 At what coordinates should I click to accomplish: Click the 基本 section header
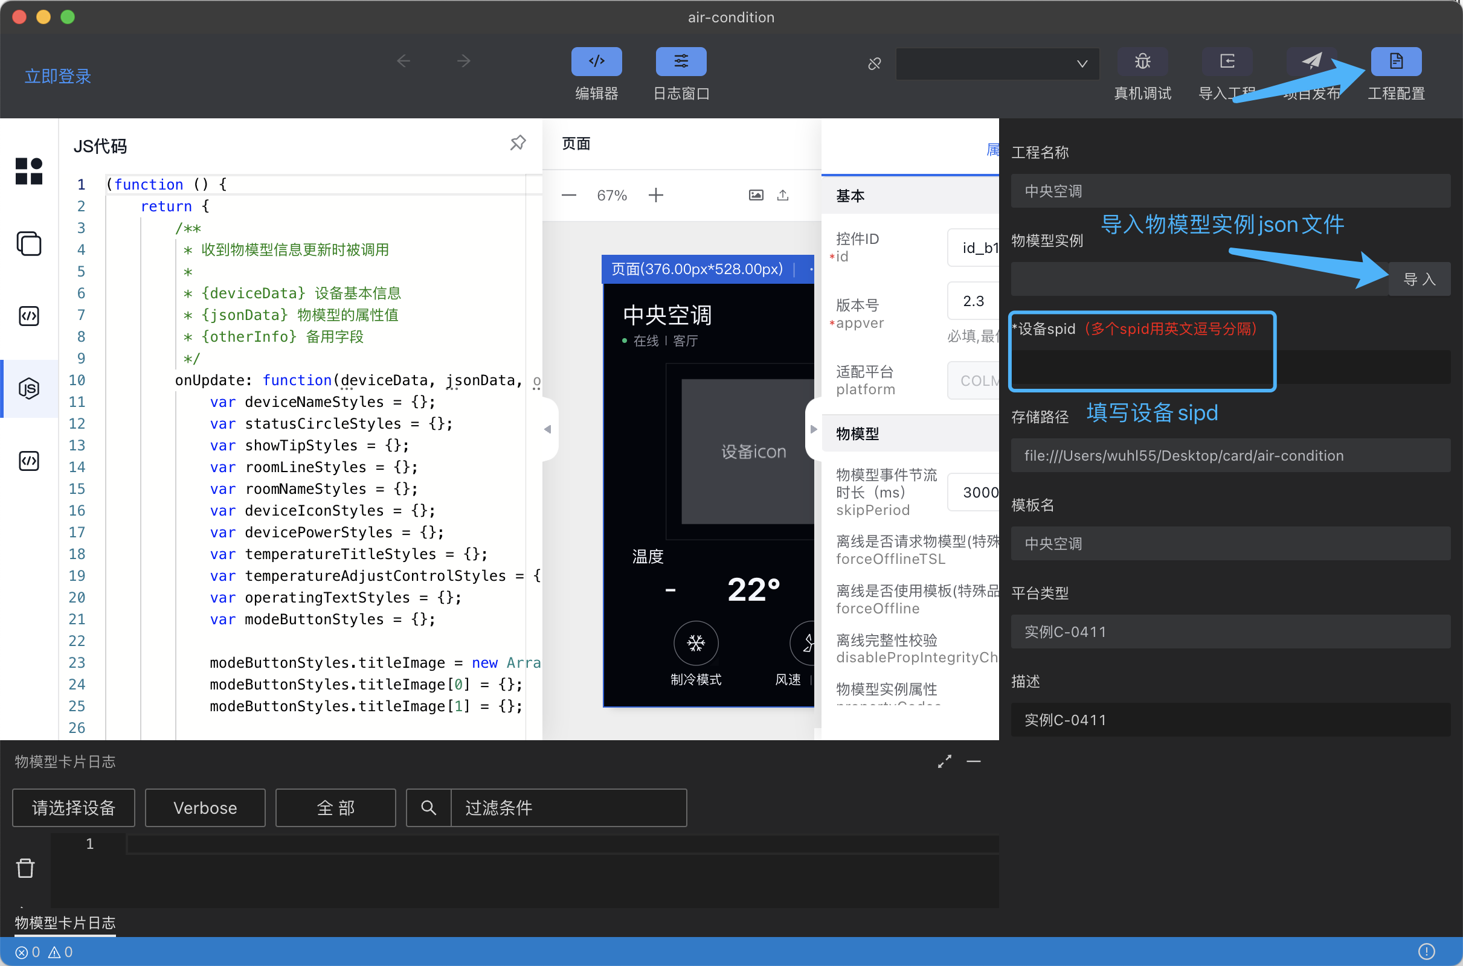910,196
